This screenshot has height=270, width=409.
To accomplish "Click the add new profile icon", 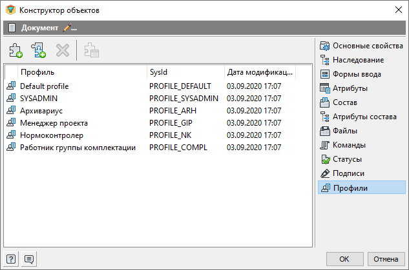I will pos(16,50).
